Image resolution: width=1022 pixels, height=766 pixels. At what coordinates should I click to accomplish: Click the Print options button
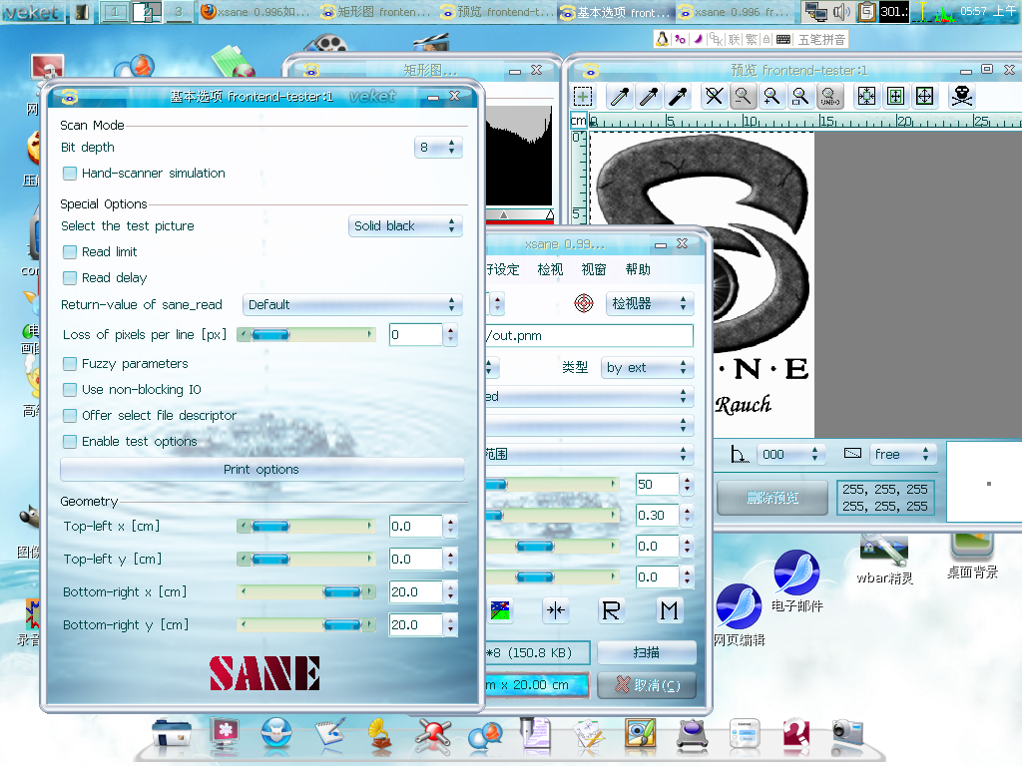[x=262, y=470]
